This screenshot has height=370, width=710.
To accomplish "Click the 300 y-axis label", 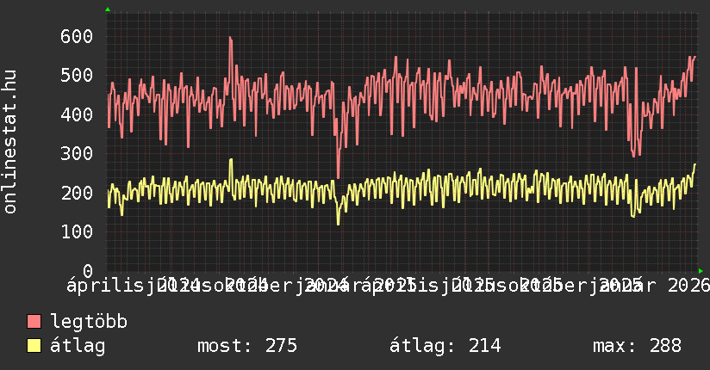I will click(76, 153).
